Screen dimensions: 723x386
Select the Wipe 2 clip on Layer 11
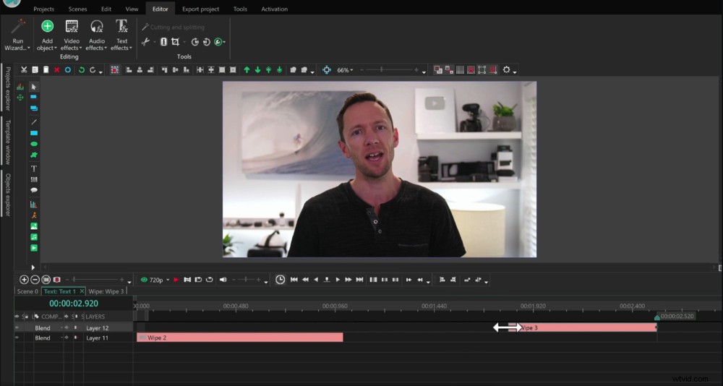pos(240,338)
